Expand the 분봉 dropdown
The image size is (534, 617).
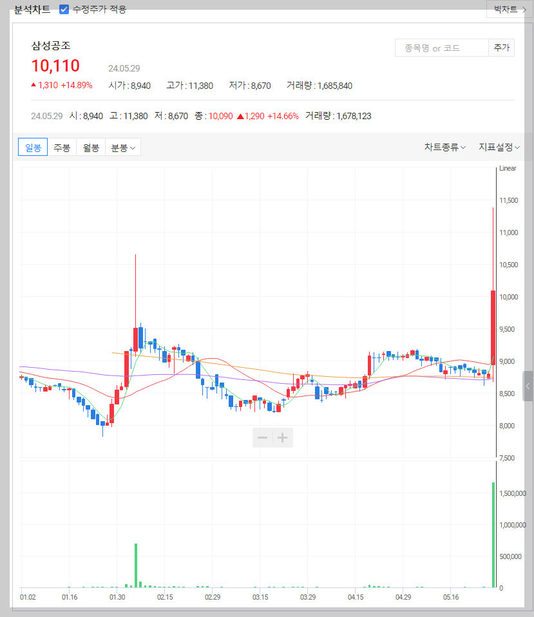point(123,147)
